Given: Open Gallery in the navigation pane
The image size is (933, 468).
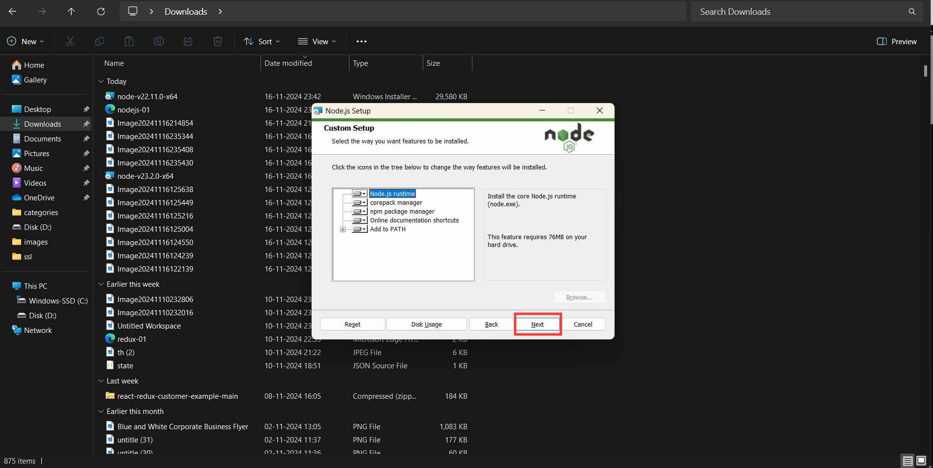Looking at the screenshot, I should pos(35,80).
